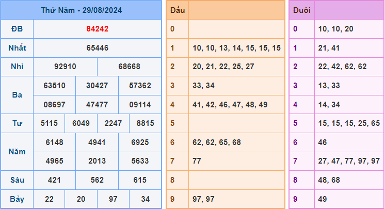
Task: Click the first prize number 65446
Action: 97,48
